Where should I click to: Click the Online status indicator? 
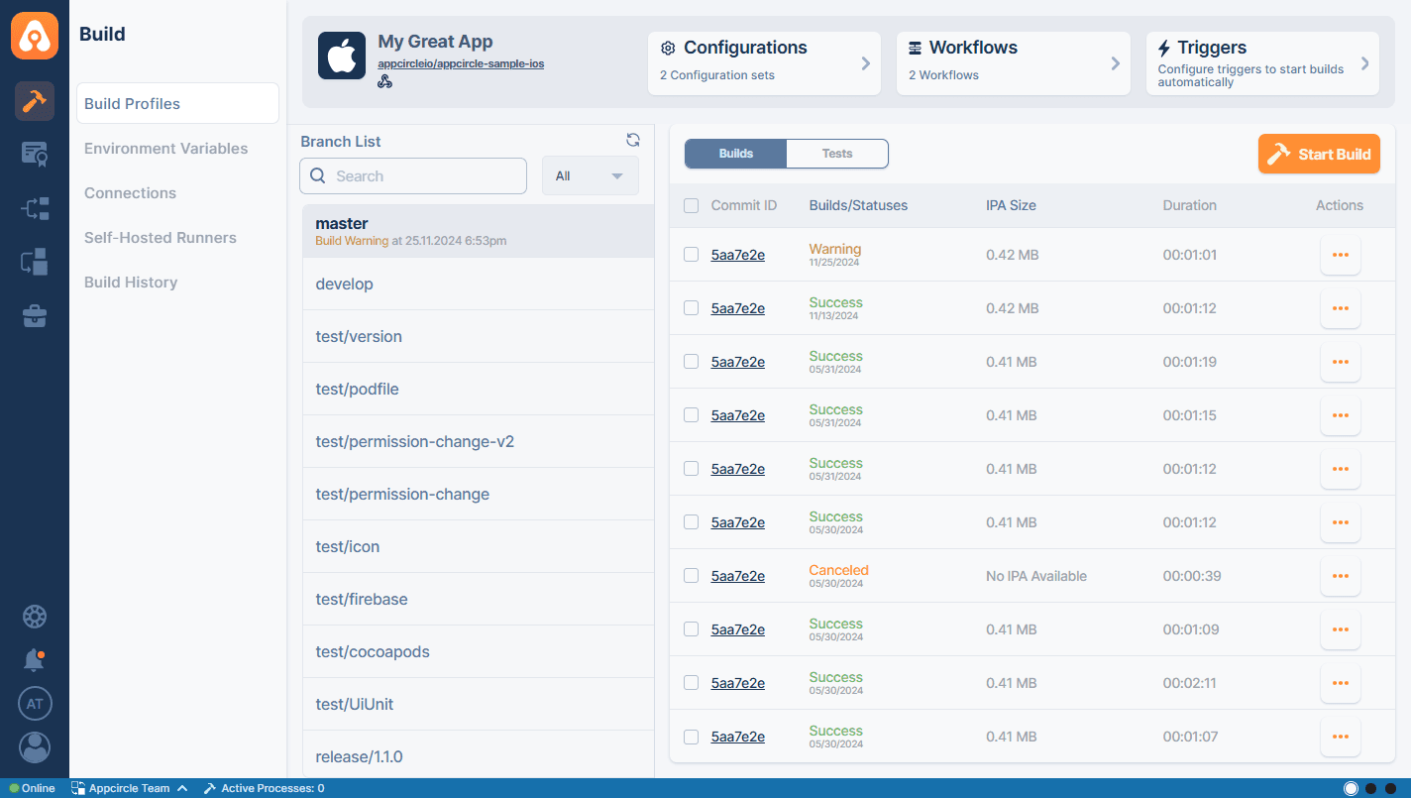click(32, 788)
